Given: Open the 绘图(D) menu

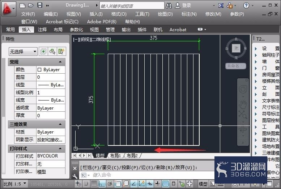Looking at the screenshot, I should [x=165, y=14].
